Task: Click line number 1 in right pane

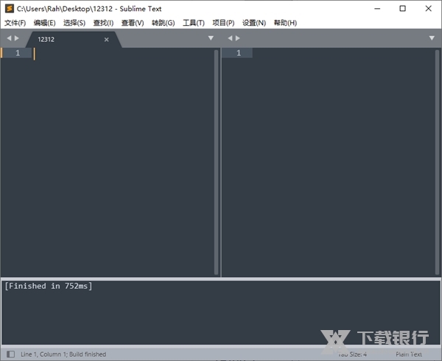Action: (239, 53)
